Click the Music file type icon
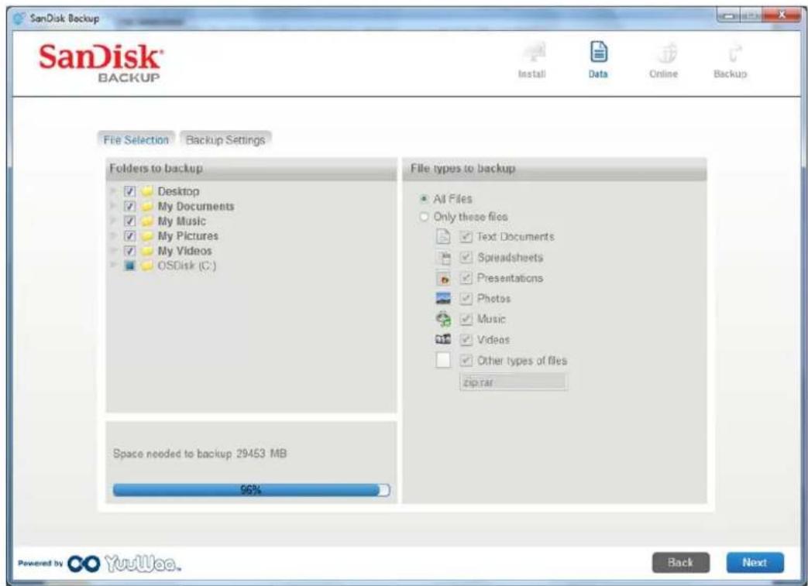The height and width of the screenshot is (586, 808). pyautogui.click(x=443, y=319)
